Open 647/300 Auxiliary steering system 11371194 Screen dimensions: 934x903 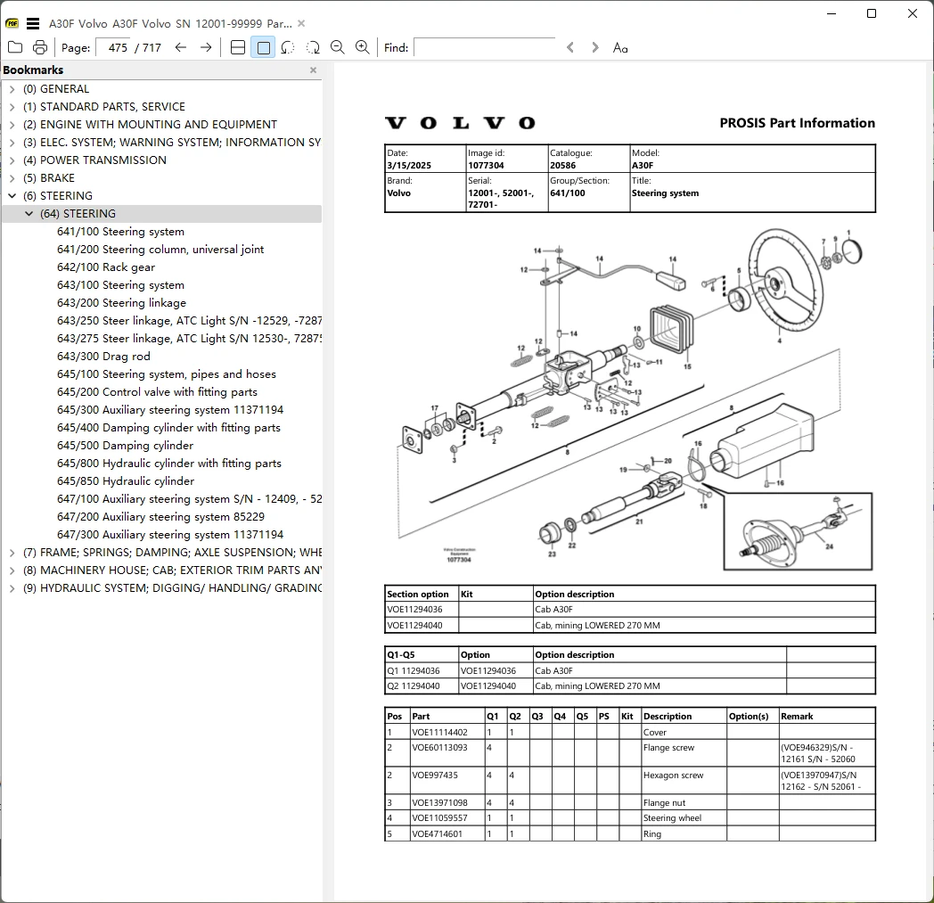(170, 536)
